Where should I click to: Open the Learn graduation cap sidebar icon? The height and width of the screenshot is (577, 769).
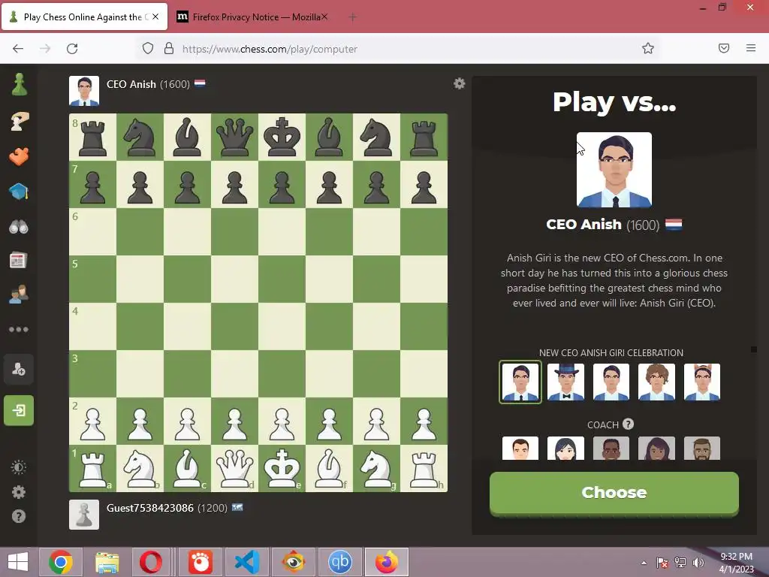click(19, 192)
